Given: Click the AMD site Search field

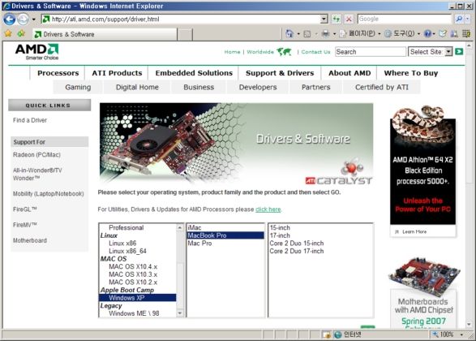Looking at the screenshot, I should (x=371, y=52).
